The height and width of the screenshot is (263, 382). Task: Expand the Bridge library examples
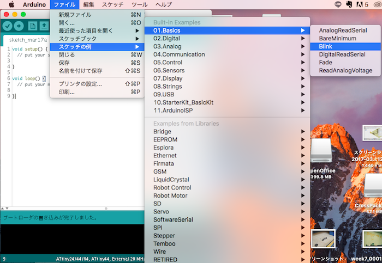(x=228, y=132)
